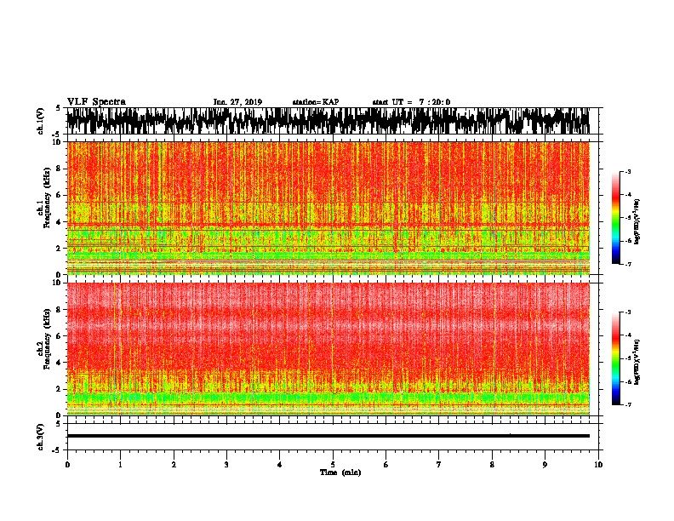The image size is (674, 521).
Task: Click the ch.1 spectrogram color scale bar
Action: (x=615, y=218)
